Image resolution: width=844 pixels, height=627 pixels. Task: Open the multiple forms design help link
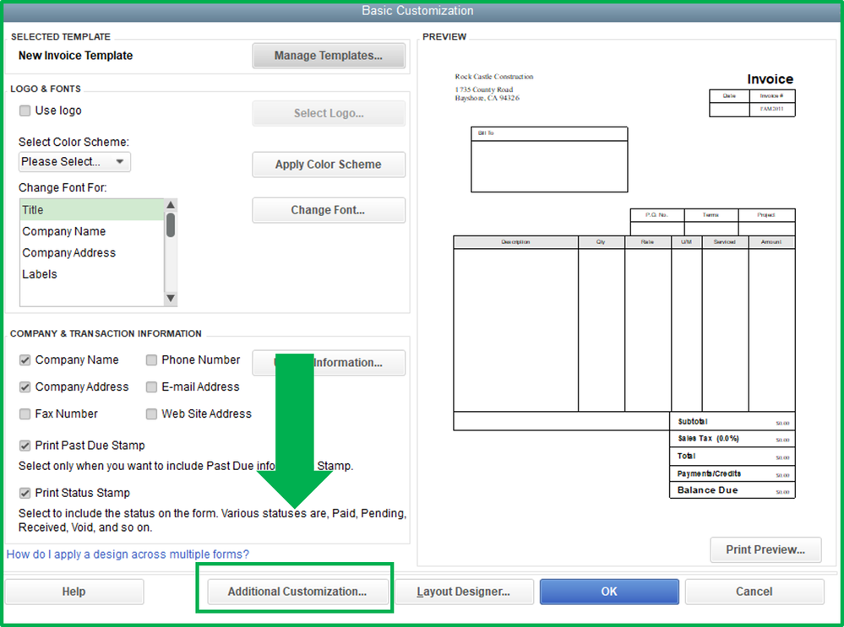[128, 554]
